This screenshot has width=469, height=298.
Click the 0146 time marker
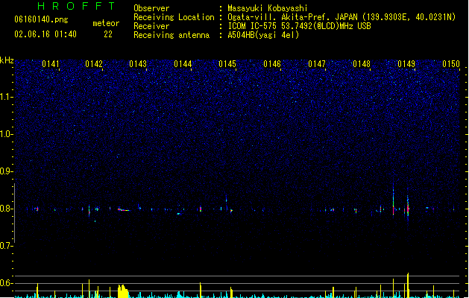(x=272, y=64)
